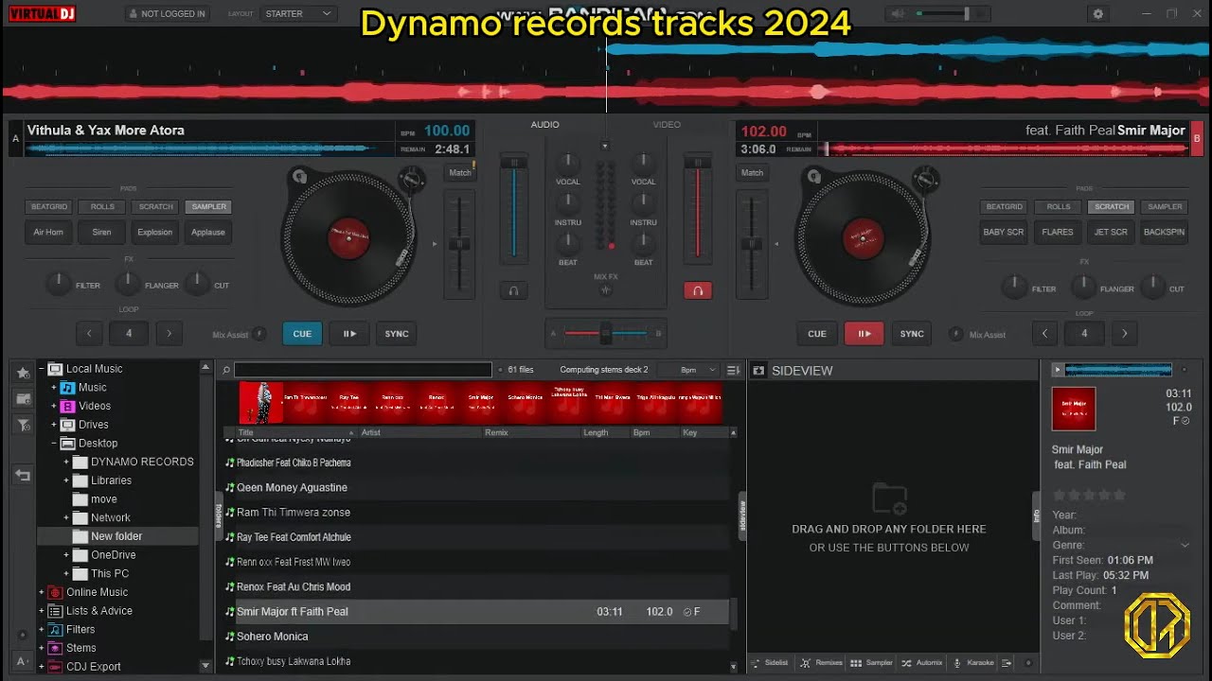Open settings via the gear icon
This screenshot has height=681, width=1212.
1097,14
